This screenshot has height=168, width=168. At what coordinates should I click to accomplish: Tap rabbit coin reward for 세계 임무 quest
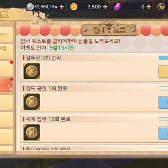[x=31, y=132]
